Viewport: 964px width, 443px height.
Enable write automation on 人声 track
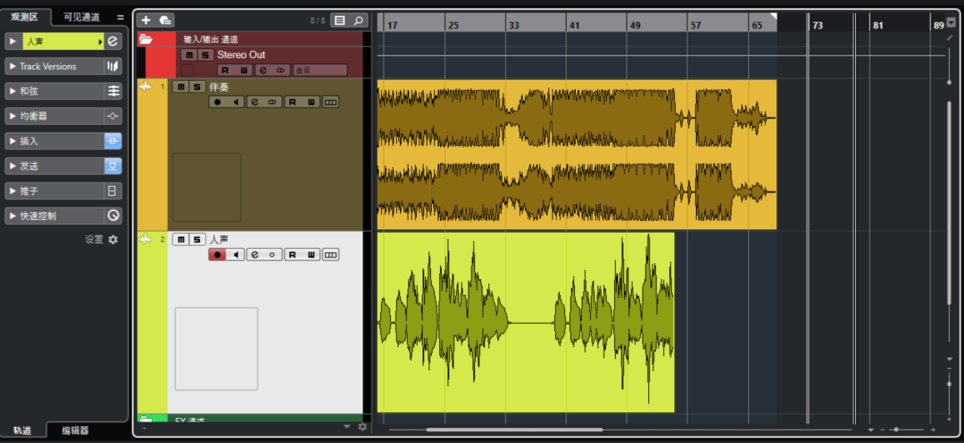[x=312, y=255]
